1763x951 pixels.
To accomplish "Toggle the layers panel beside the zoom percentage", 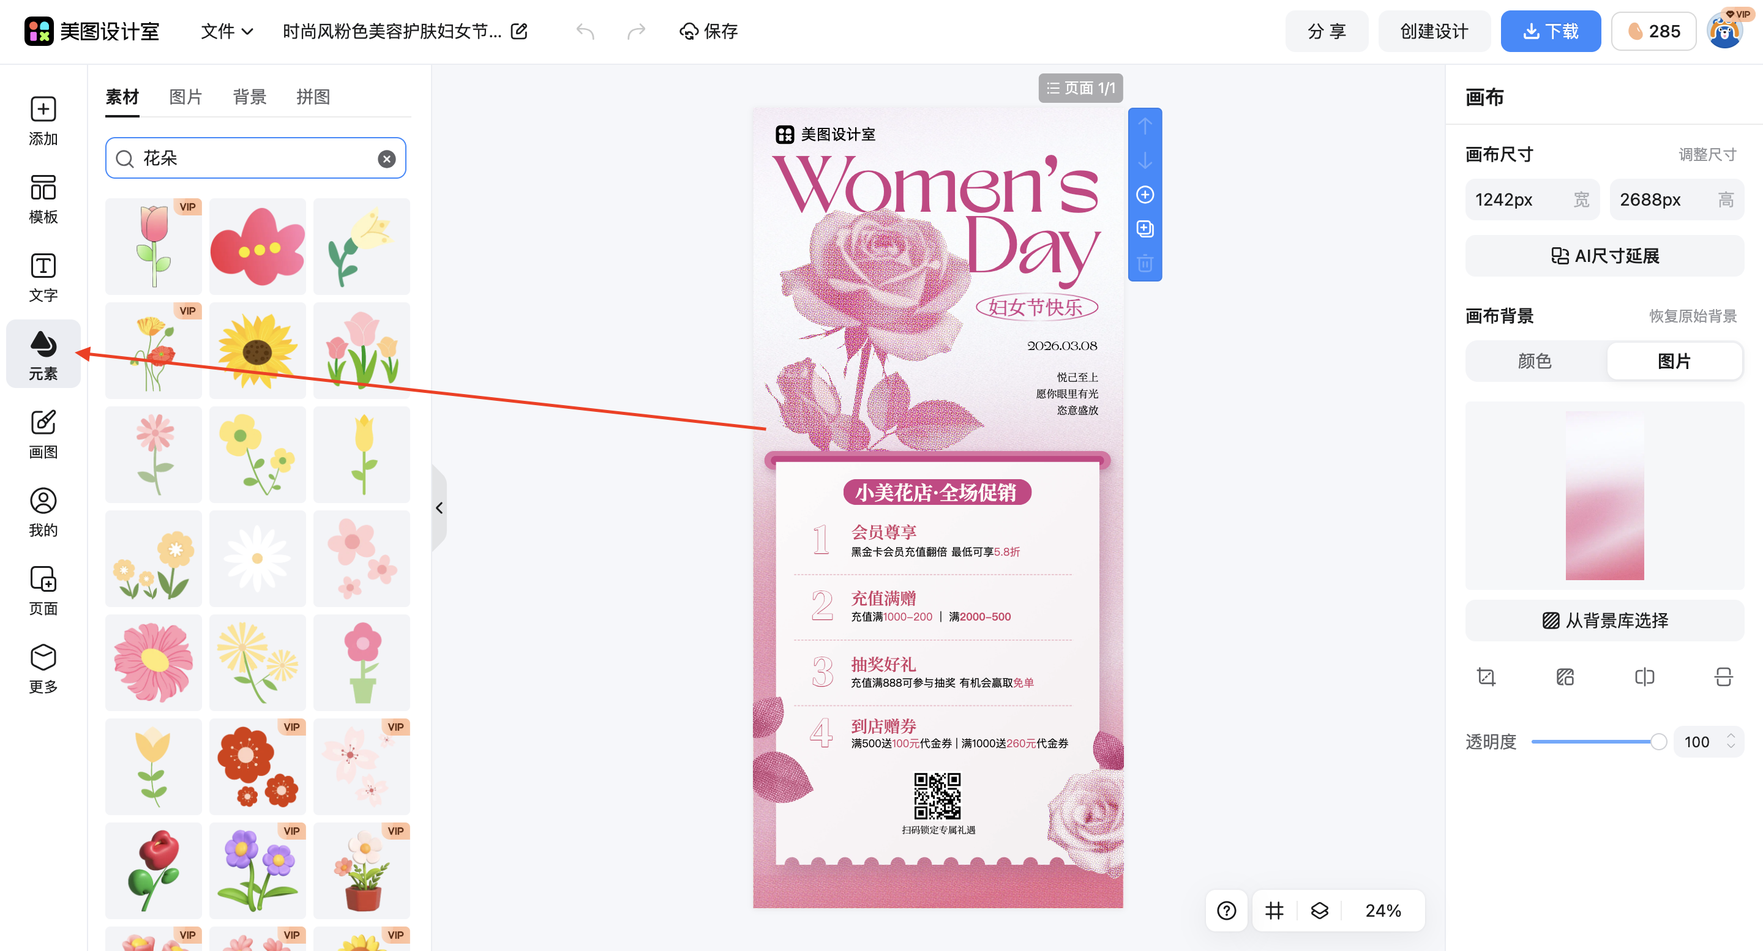I will click(x=1320, y=911).
